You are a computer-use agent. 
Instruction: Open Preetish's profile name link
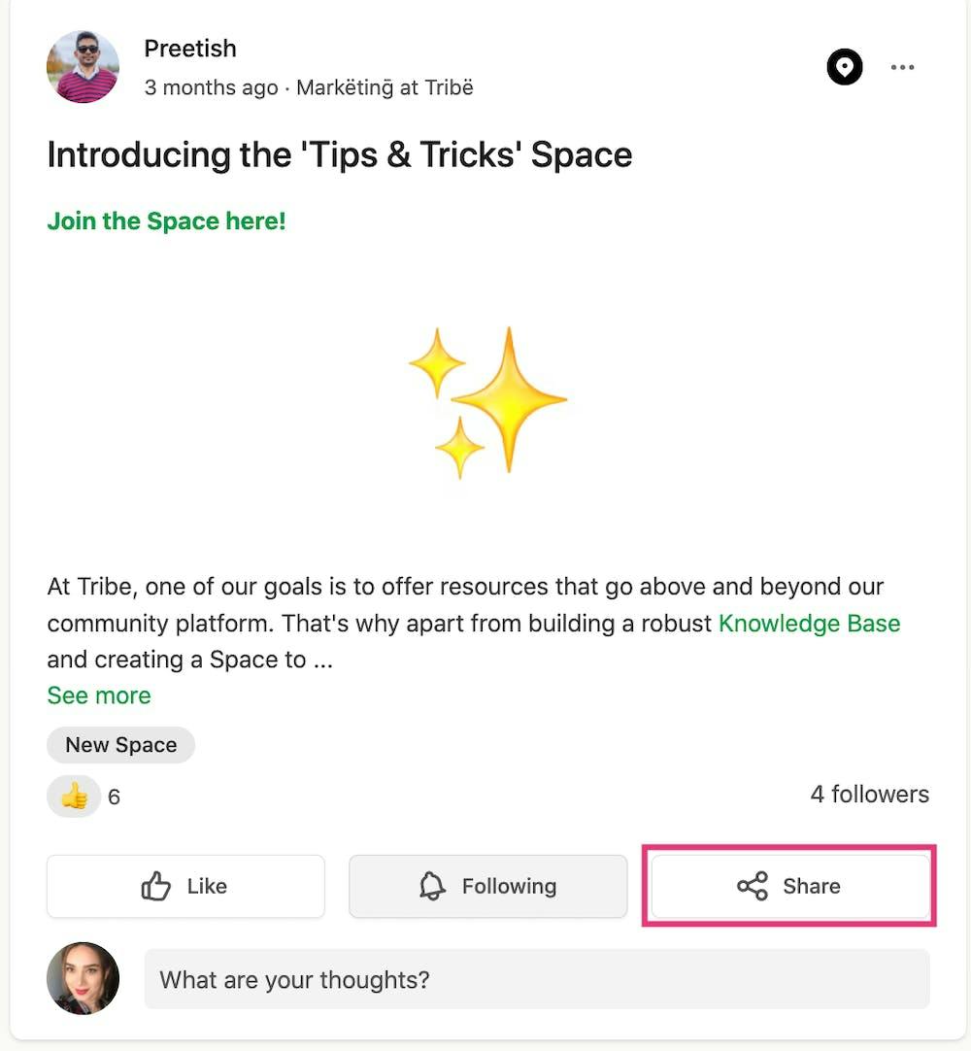pyautogui.click(x=190, y=48)
